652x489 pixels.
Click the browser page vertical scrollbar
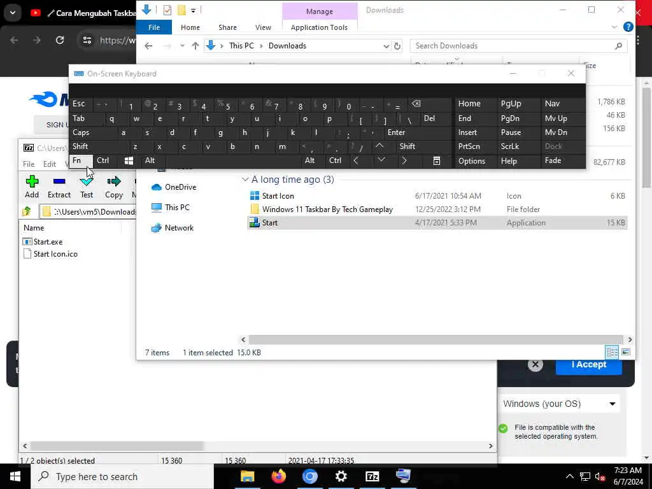647,138
